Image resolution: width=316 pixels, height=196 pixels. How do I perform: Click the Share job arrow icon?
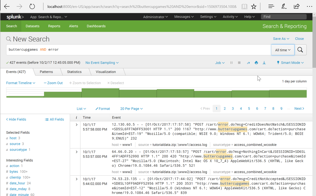tap(248, 63)
